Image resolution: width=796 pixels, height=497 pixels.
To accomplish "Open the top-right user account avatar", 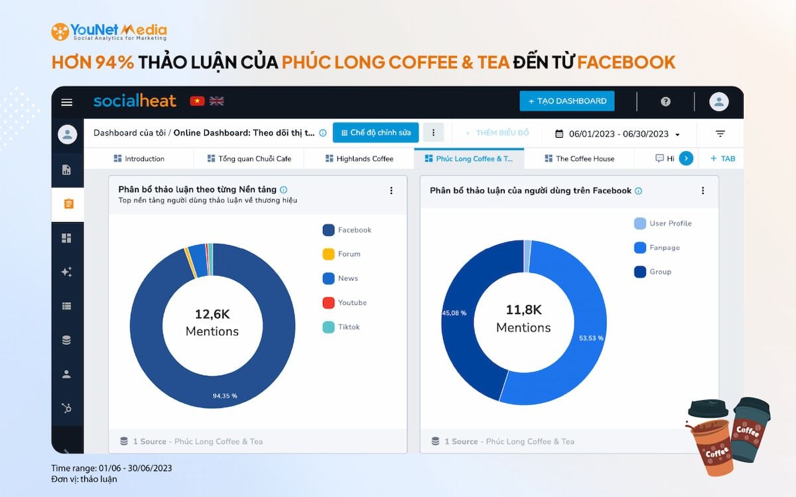I will 718,101.
